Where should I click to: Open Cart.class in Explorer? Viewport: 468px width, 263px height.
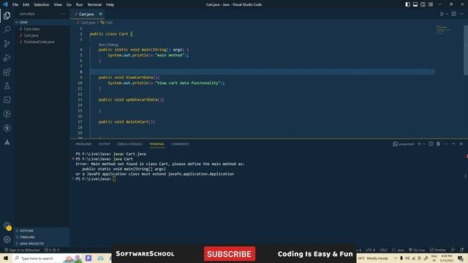(31, 29)
